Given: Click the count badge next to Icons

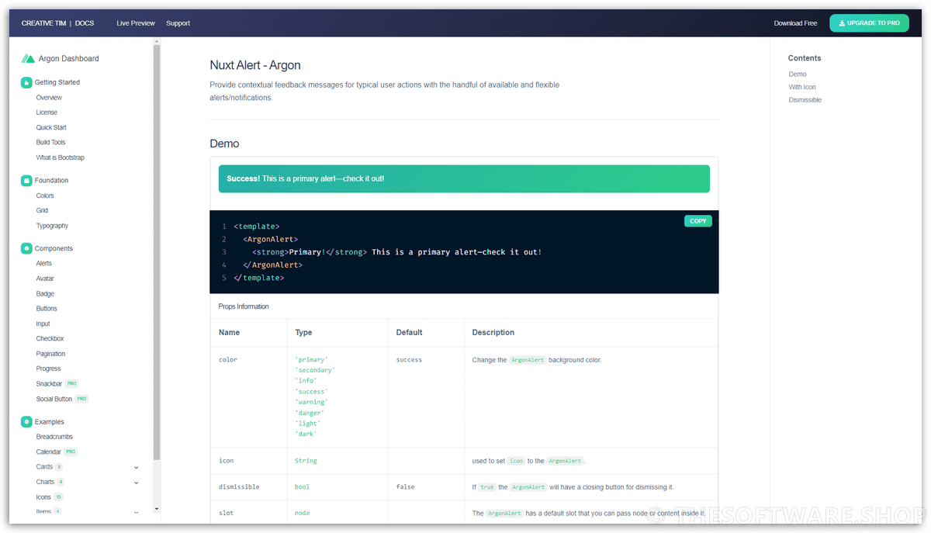Looking at the screenshot, I should (x=58, y=497).
